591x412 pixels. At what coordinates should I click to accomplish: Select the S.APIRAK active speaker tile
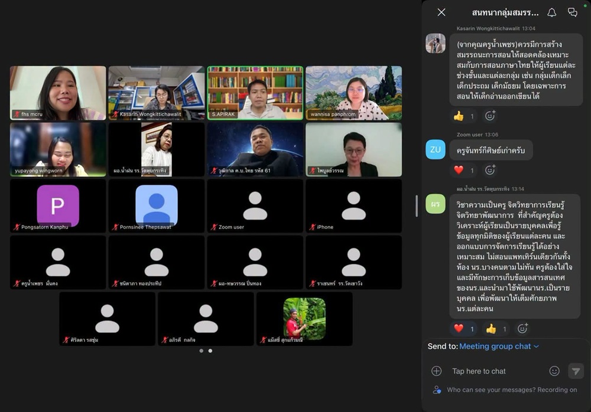[255, 93]
